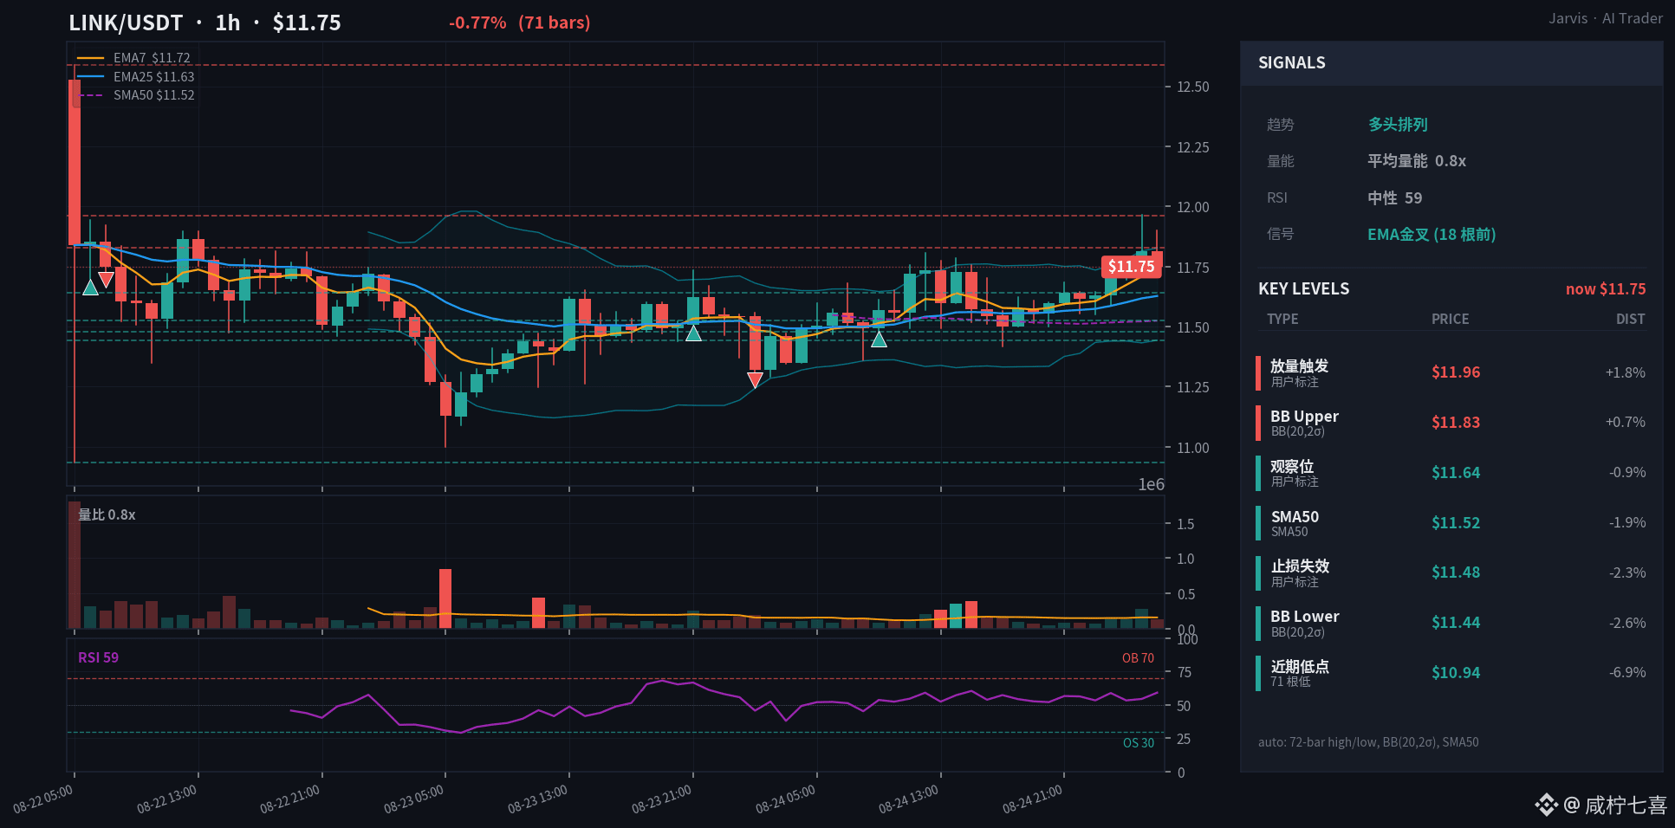
Task: Select the EMA25 $11.63 legend entry
Action: [136, 77]
